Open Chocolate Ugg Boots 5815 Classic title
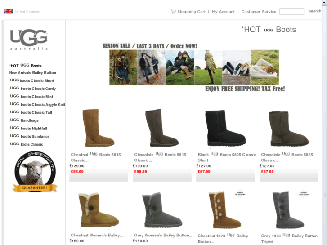Image resolution: width=327 pixels, height=245 pixels. point(160,157)
